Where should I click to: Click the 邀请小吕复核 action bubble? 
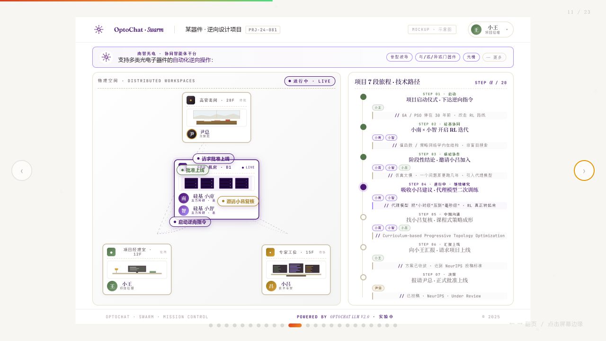click(238, 201)
